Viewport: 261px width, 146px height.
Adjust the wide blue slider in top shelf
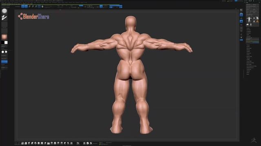click(116, 5)
